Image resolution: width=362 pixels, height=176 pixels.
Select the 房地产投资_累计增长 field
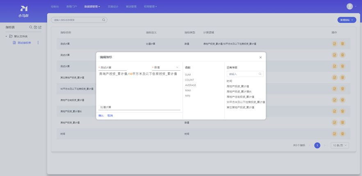coord(239,91)
